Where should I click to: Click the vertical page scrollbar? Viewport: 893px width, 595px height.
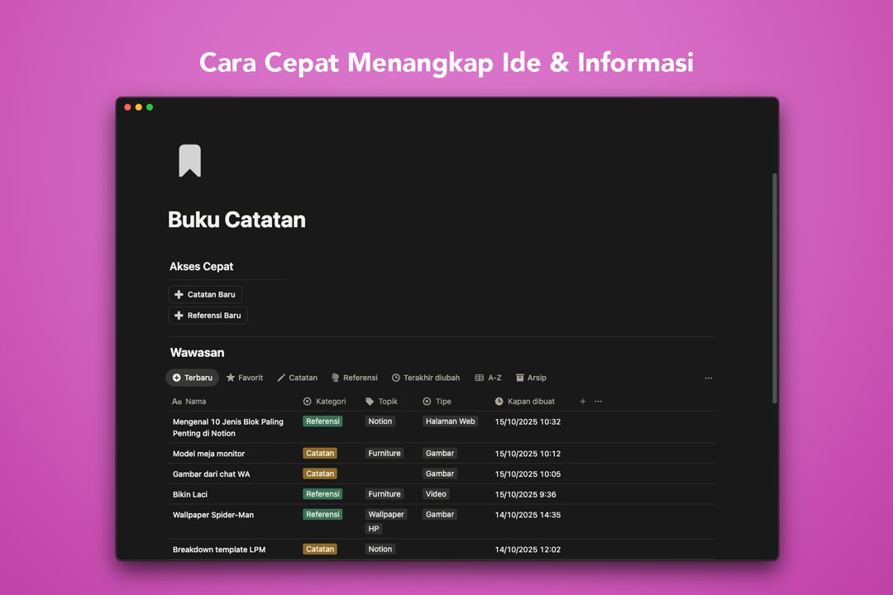(x=775, y=289)
